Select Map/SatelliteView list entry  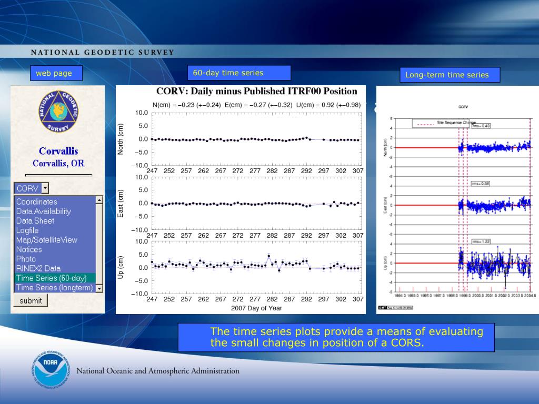[x=55, y=240]
